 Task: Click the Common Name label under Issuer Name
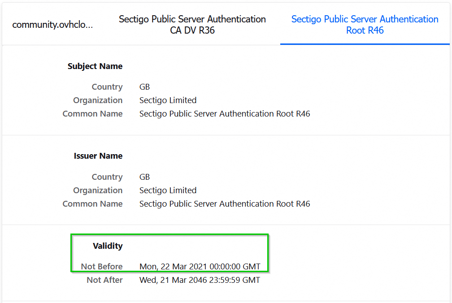tap(92, 204)
